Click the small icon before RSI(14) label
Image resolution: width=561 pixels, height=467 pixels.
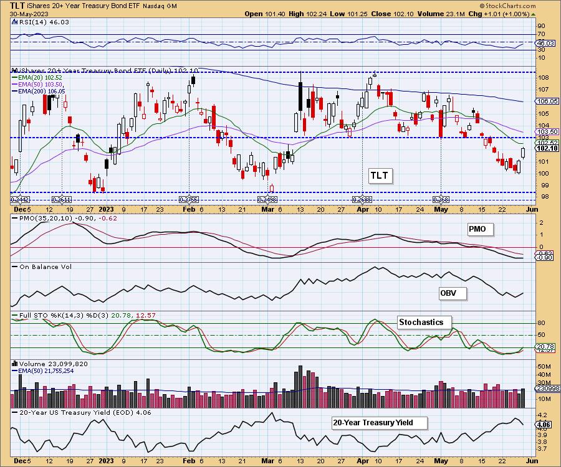[x=15, y=22]
